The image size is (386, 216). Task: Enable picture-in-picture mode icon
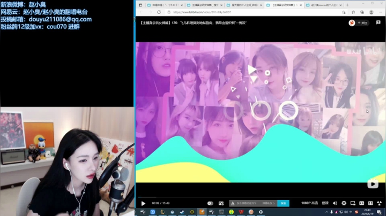(353, 203)
